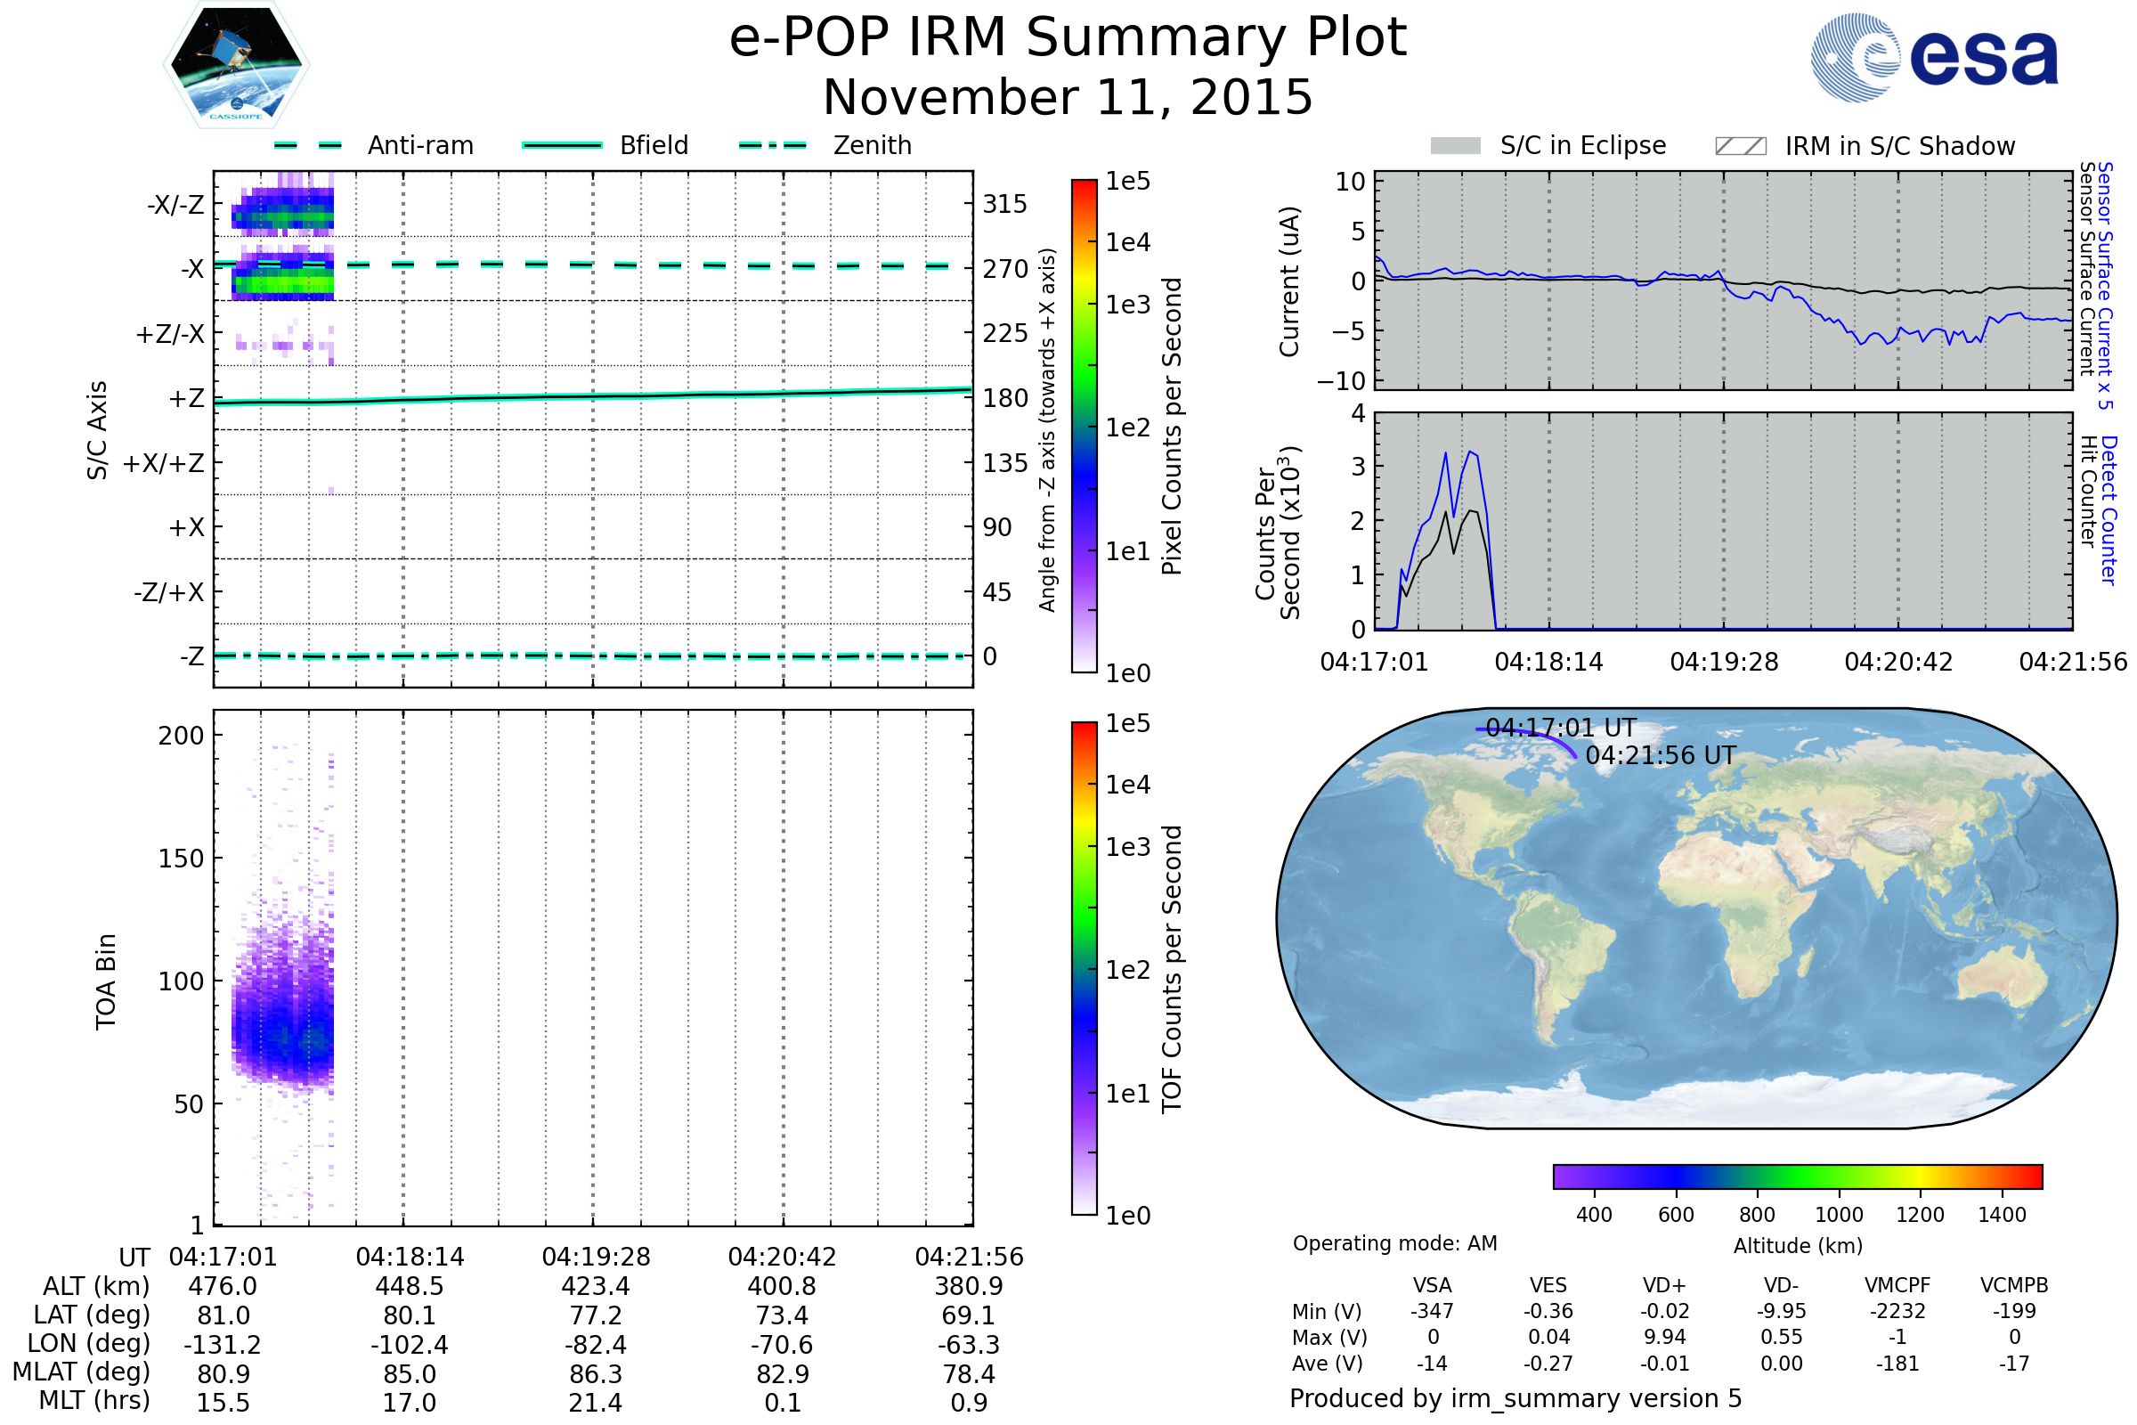
Task: Click the Pixel Counts per Second colorbar
Action: 1084,427
